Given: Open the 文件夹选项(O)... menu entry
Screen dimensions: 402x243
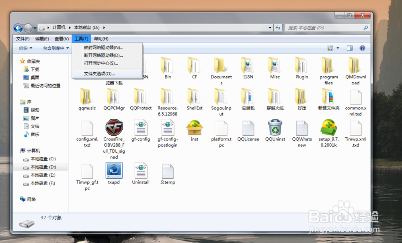Looking at the screenshot, I should click(107, 74).
